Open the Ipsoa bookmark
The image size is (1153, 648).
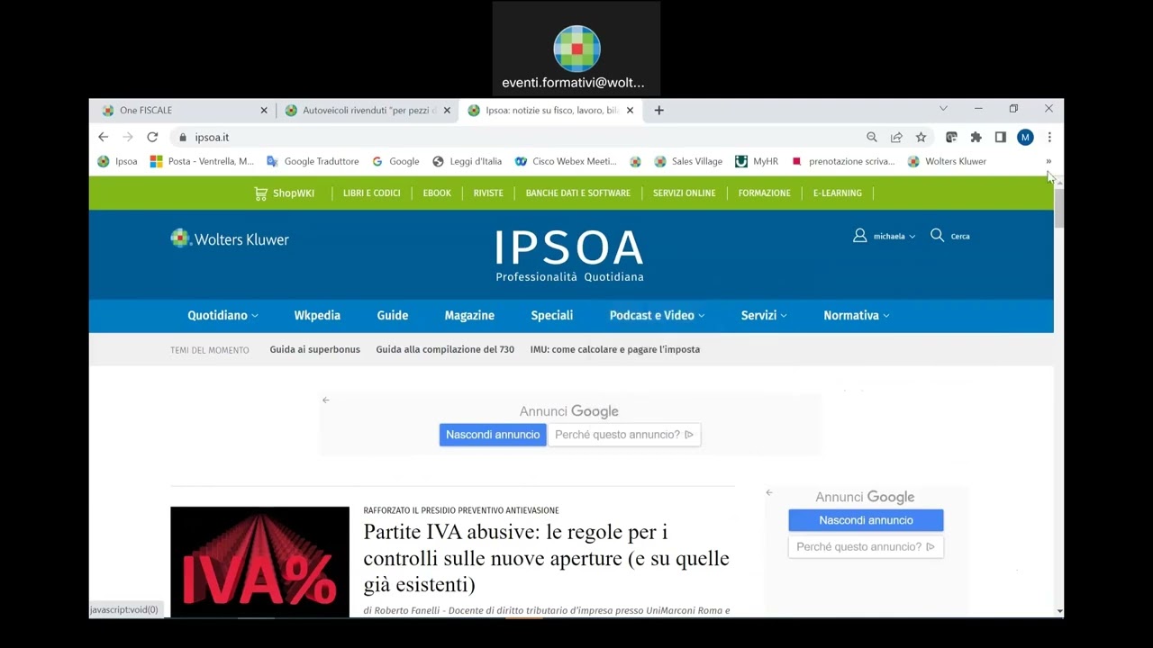[x=117, y=161]
